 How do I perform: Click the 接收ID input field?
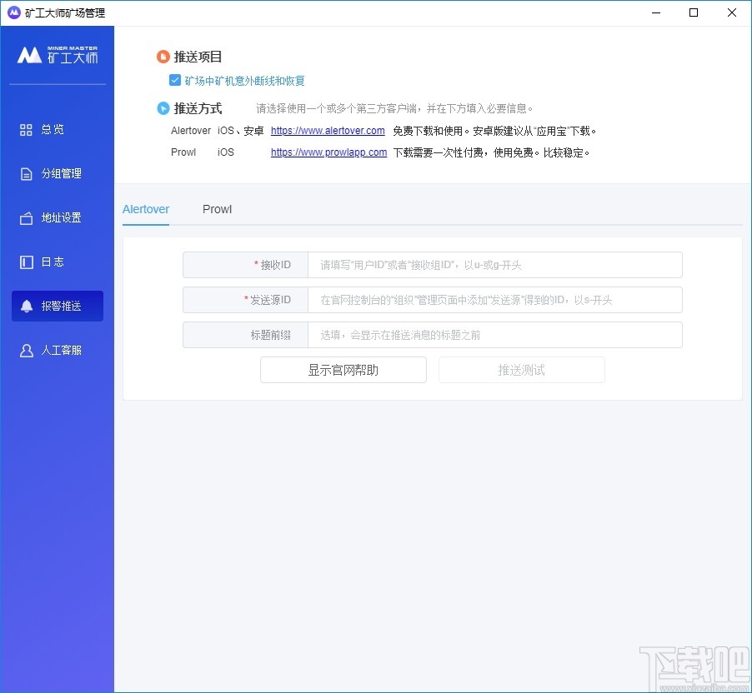pos(495,265)
